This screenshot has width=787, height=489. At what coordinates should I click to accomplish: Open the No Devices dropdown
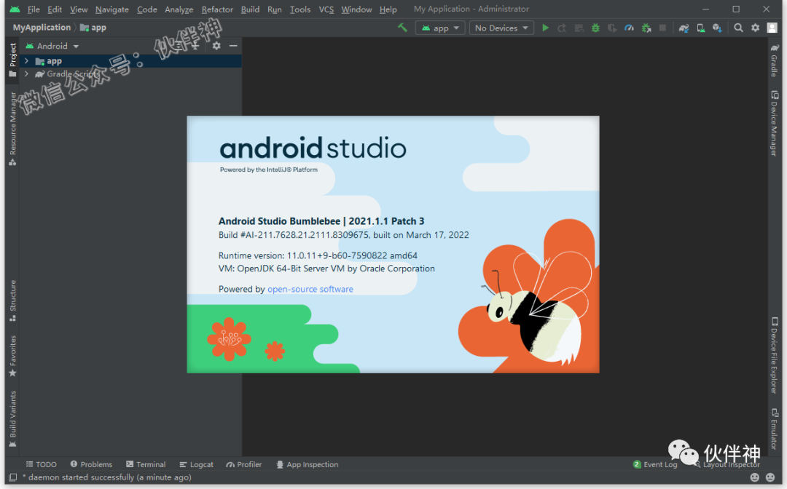click(501, 28)
